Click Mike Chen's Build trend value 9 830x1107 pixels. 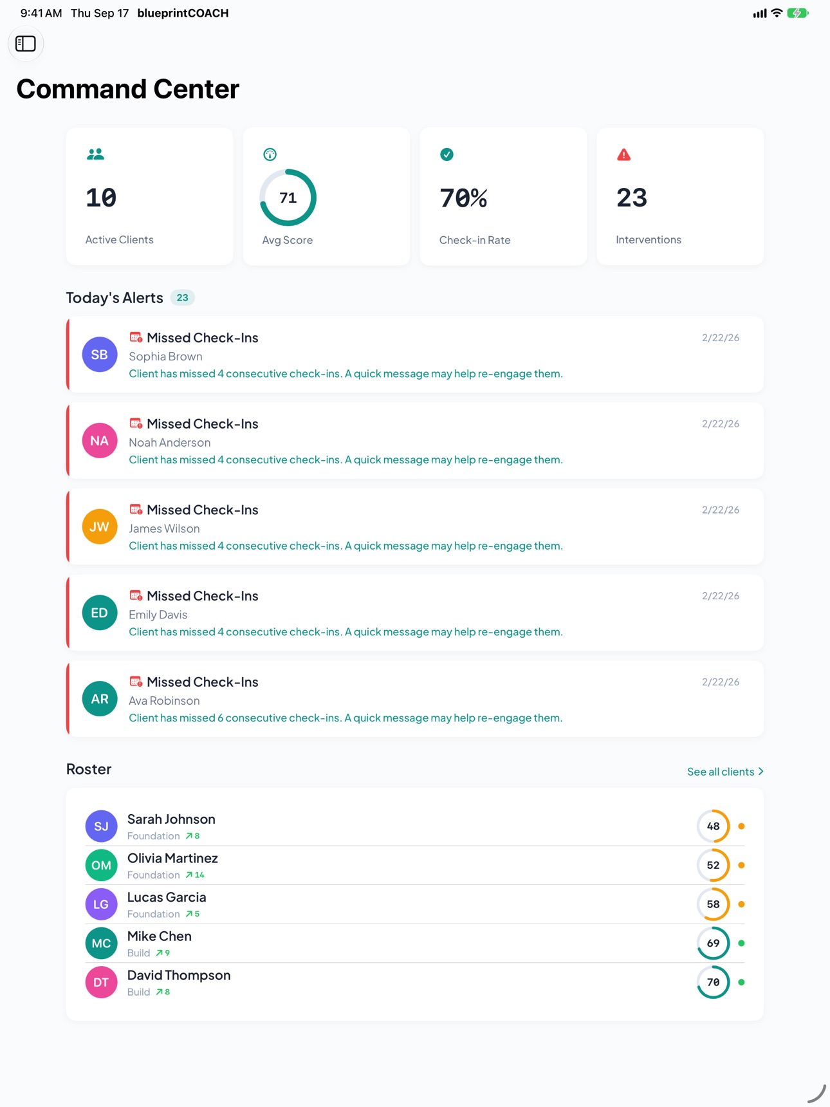click(x=163, y=953)
